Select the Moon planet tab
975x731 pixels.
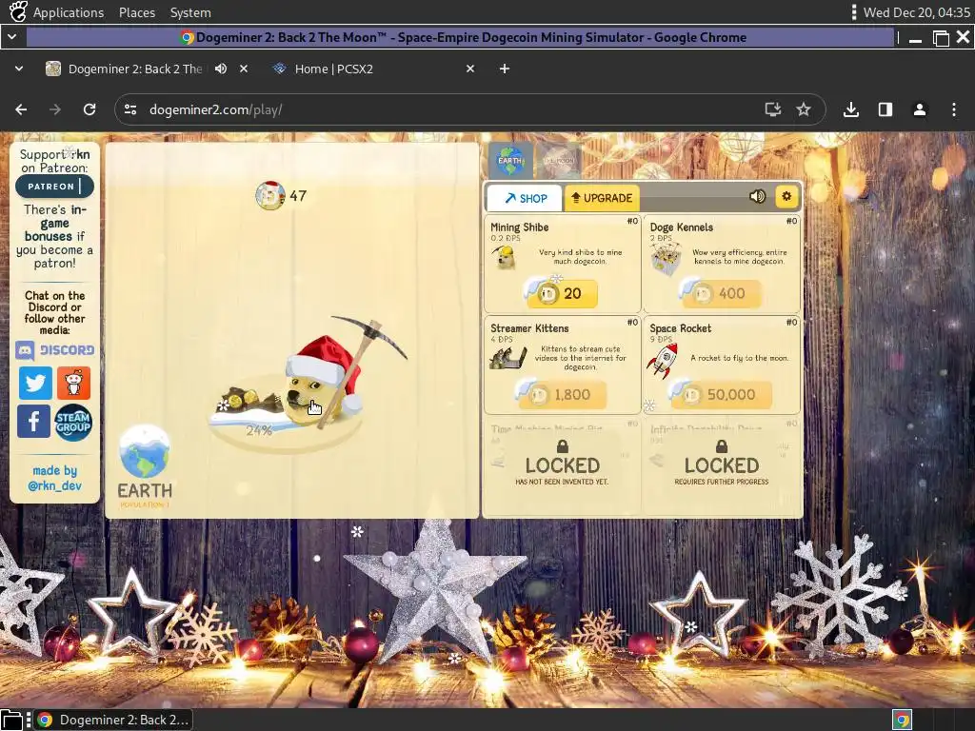click(x=558, y=160)
